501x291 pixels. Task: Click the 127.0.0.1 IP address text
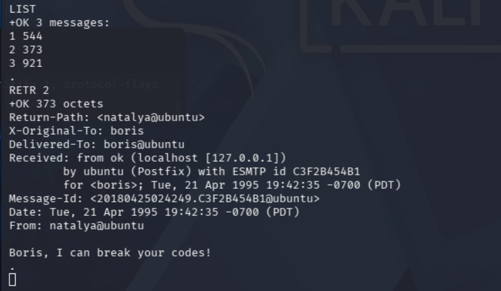point(242,158)
